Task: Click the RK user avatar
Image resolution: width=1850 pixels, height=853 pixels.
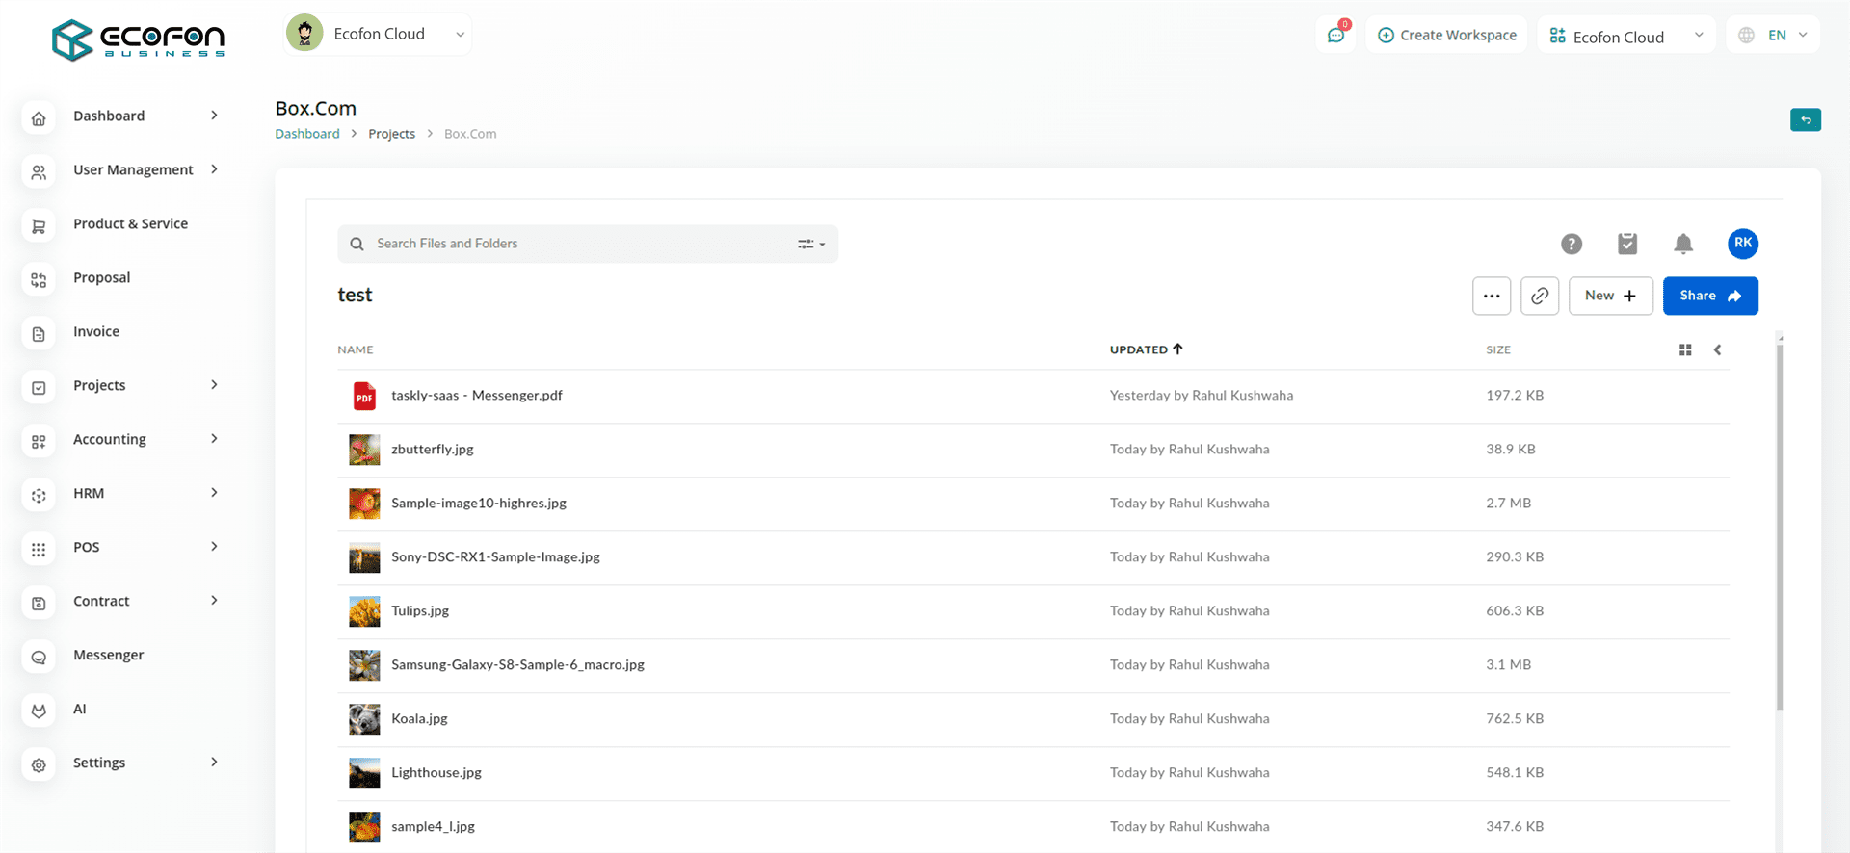Action: (1743, 244)
